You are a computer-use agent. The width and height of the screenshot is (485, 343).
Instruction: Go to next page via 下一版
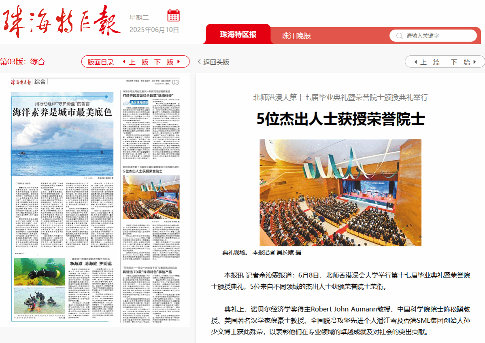[164, 62]
